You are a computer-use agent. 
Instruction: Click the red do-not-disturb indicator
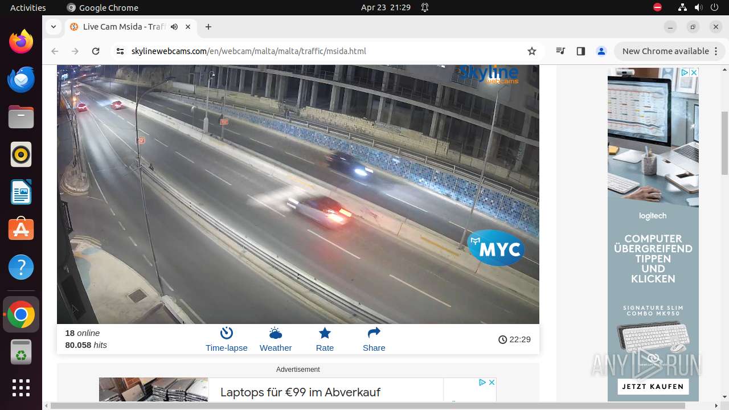point(657,7)
